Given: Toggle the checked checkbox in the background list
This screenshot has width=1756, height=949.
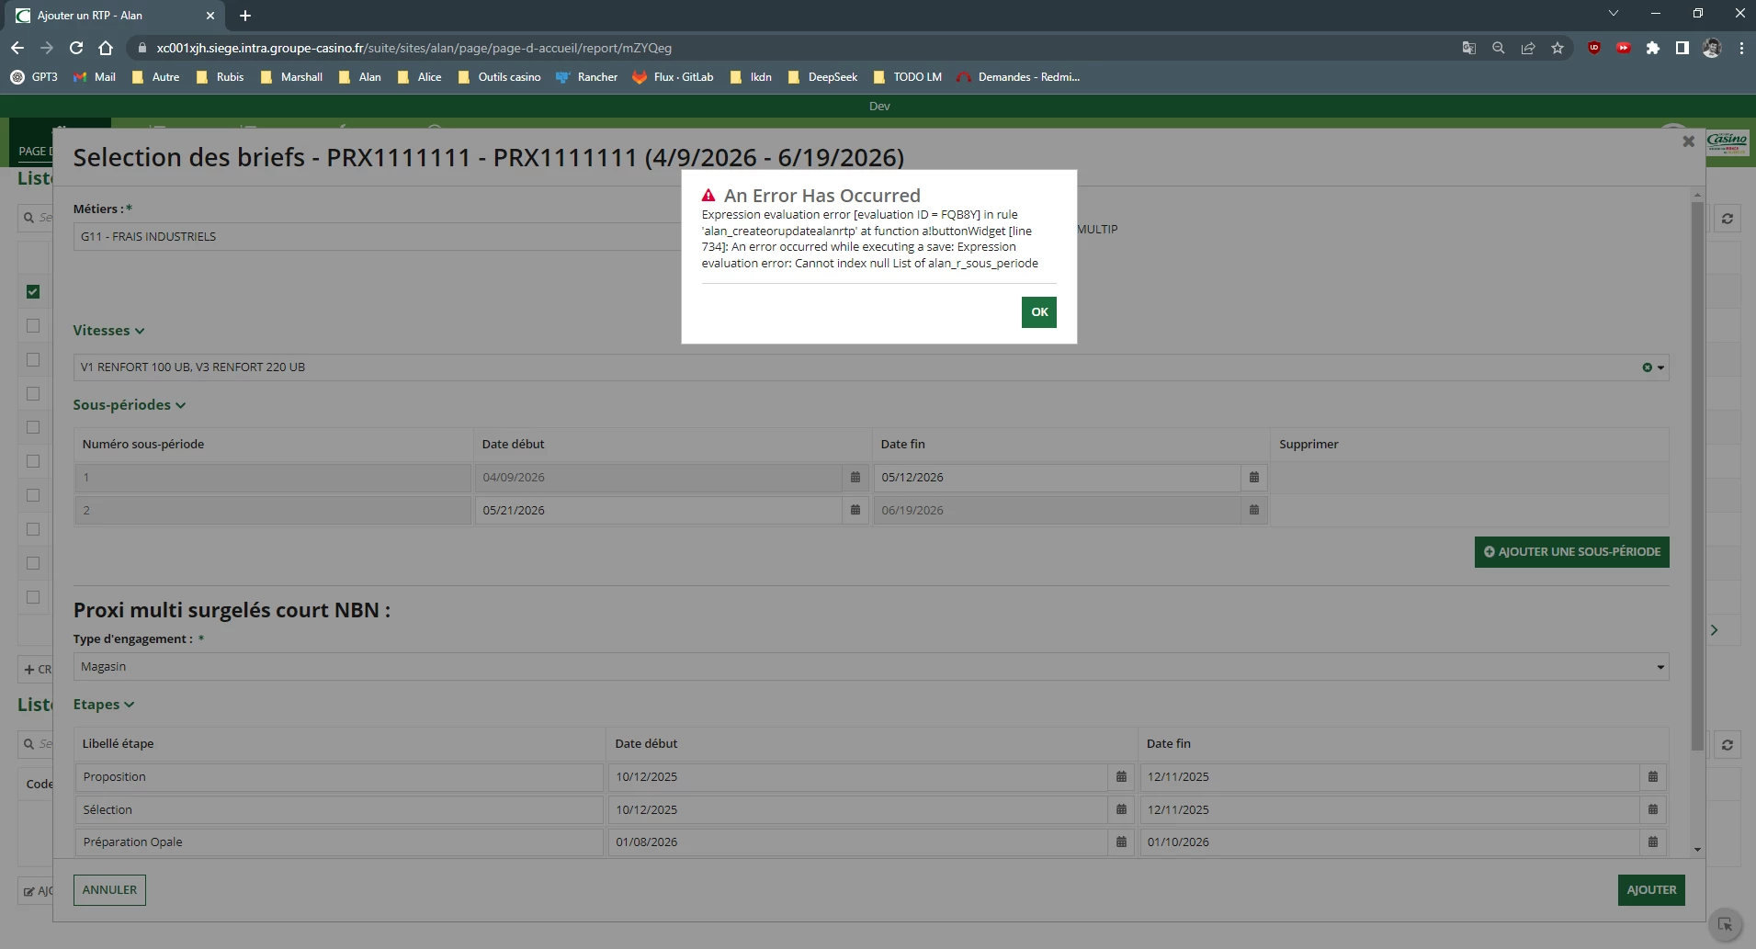Looking at the screenshot, I should click(x=33, y=292).
